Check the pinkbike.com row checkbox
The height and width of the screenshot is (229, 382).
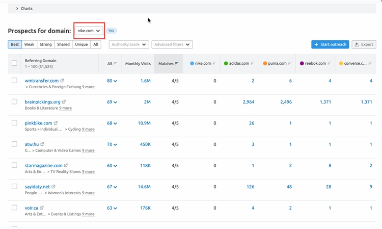14,123
